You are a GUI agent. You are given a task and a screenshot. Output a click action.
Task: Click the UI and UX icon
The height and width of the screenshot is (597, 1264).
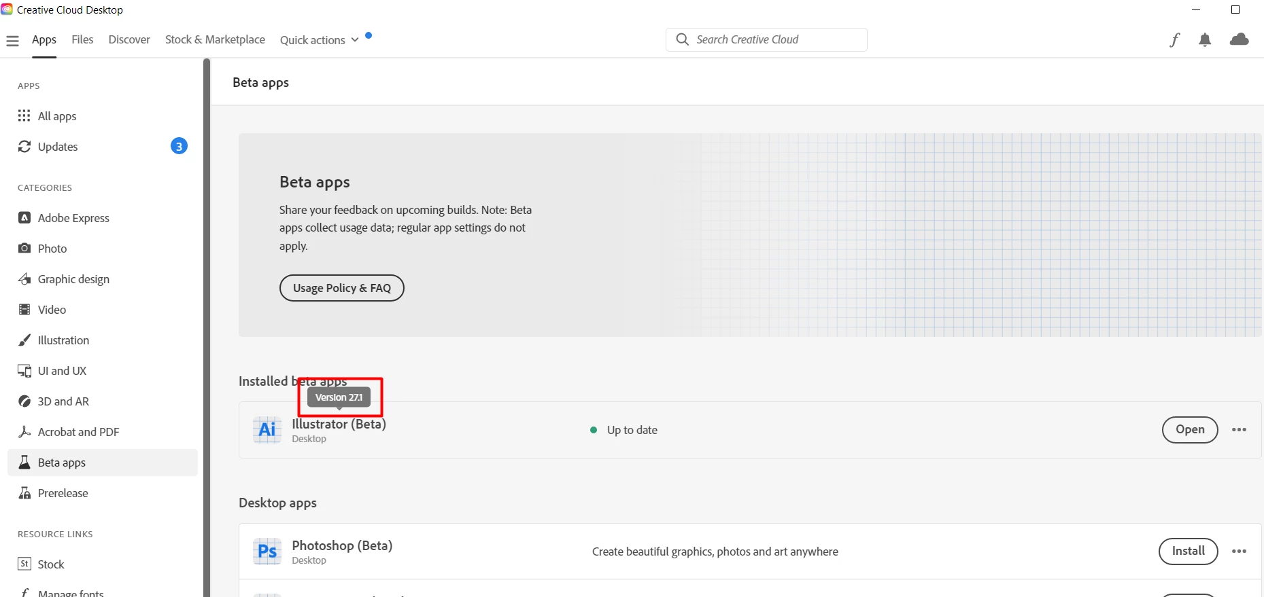coord(24,371)
